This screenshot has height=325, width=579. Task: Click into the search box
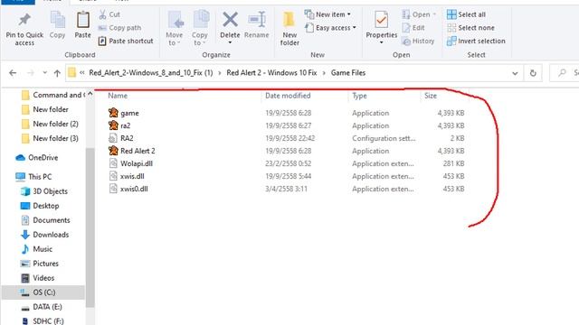coord(565,73)
